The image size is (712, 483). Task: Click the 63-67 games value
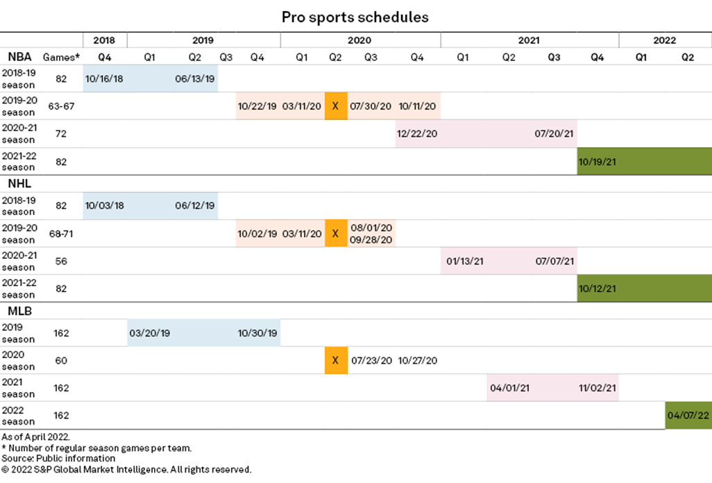pyautogui.click(x=61, y=106)
